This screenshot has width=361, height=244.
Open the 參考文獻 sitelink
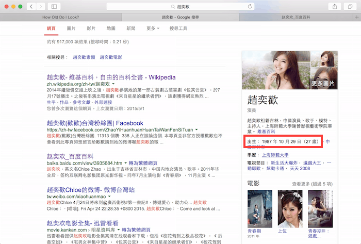(x=81, y=102)
